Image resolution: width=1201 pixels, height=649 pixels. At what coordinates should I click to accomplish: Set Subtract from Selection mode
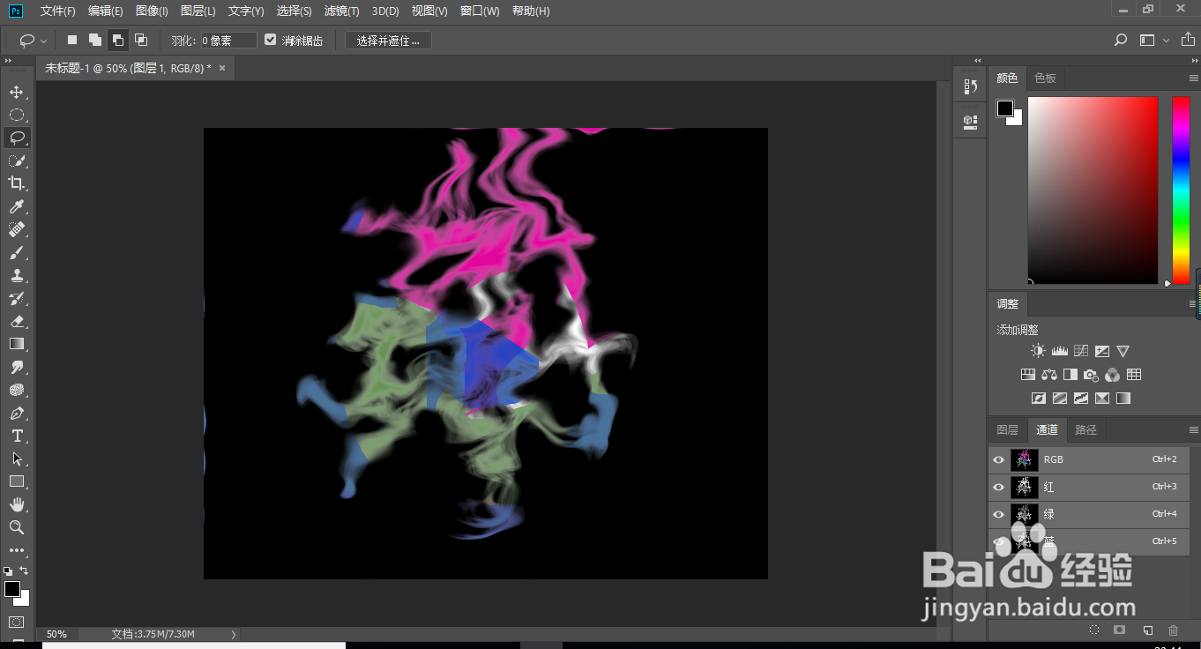coord(117,40)
